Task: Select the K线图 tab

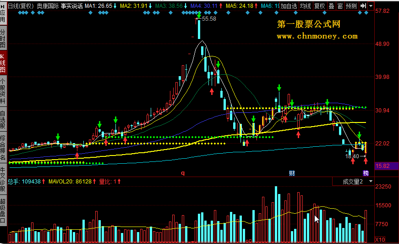Action: (3, 63)
